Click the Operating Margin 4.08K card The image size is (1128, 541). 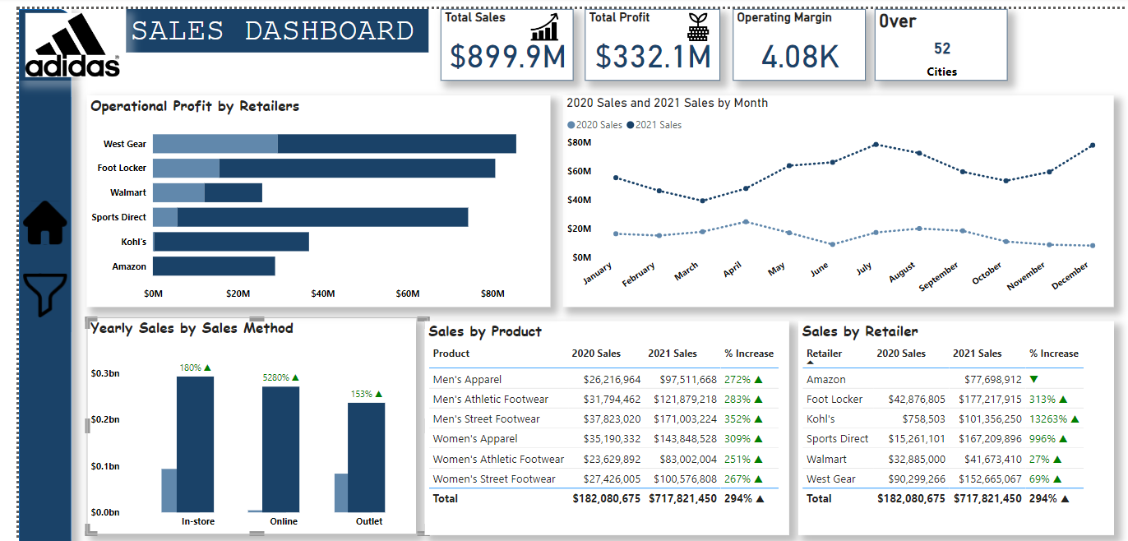[799, 45]
